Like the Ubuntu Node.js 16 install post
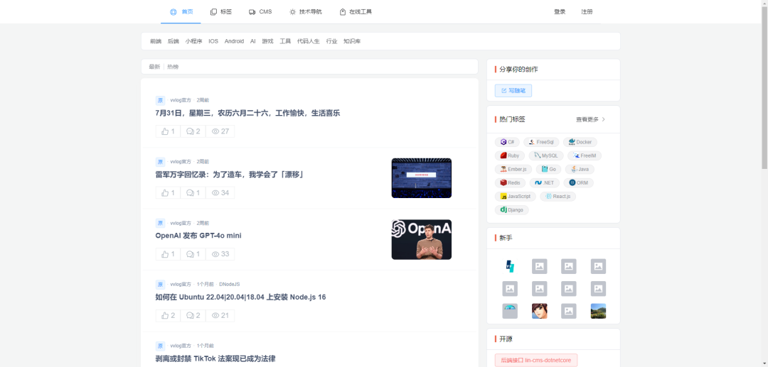The width and height of the screenshot is (768, 367). [168, 316]
